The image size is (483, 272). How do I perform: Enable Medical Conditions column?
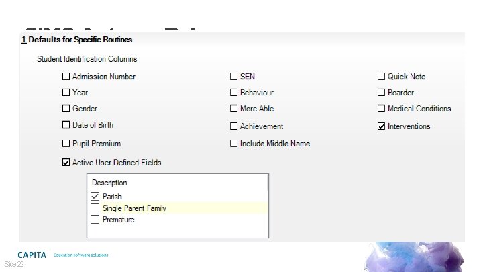[x=381, y=109]
